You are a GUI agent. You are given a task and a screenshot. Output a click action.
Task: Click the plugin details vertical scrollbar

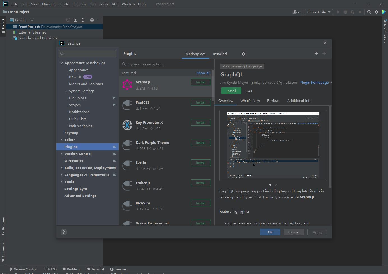330,146
